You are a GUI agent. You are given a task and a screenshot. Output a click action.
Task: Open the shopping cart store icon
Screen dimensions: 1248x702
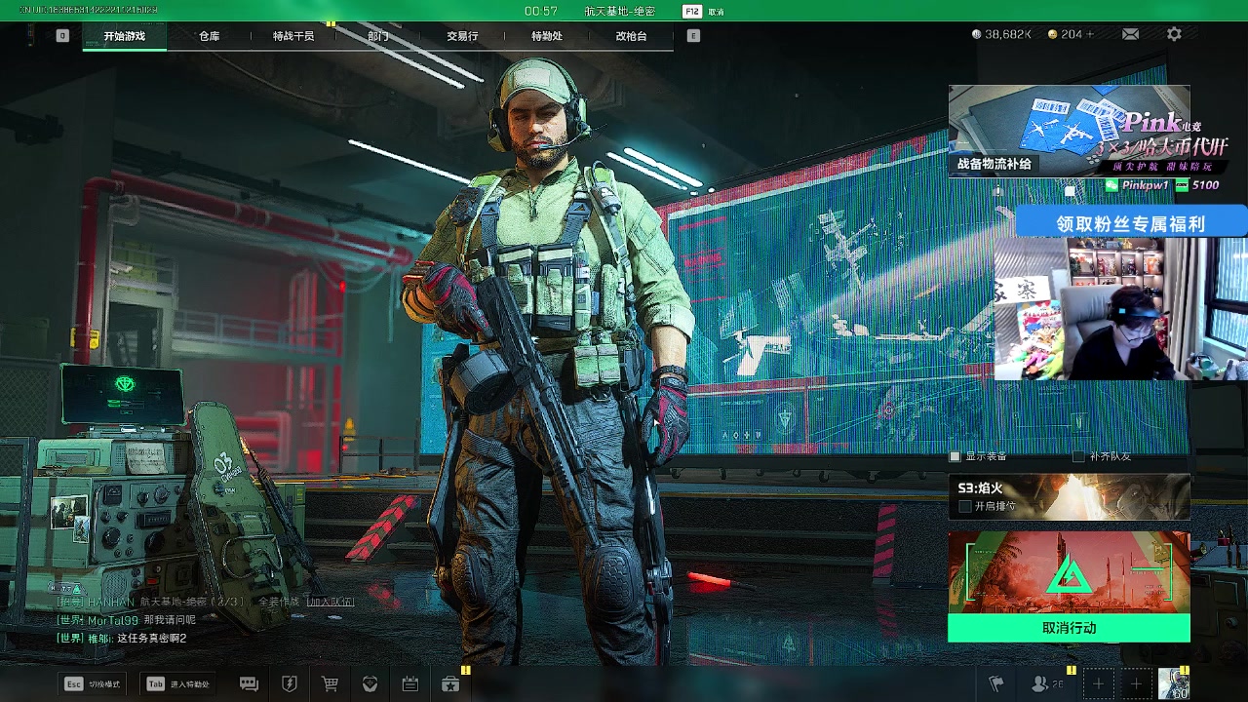[x=330, y=684]
